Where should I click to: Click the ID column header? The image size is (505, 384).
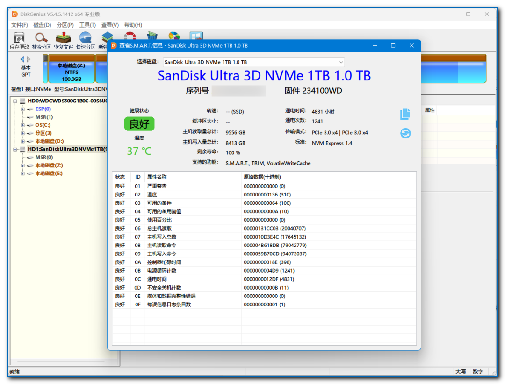click(x=137, y=177)
